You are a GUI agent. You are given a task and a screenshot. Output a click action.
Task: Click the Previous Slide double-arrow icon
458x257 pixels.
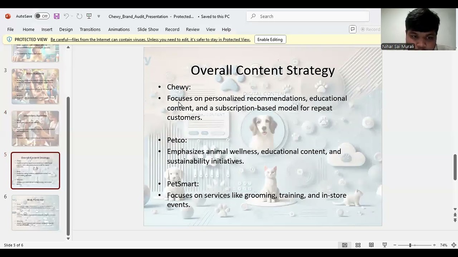(455, 215)
